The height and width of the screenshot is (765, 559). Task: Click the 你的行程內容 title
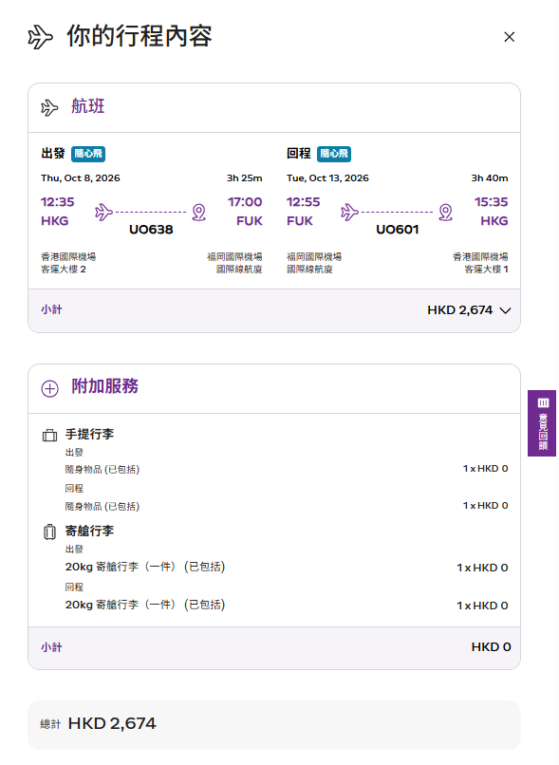[140, 37]
